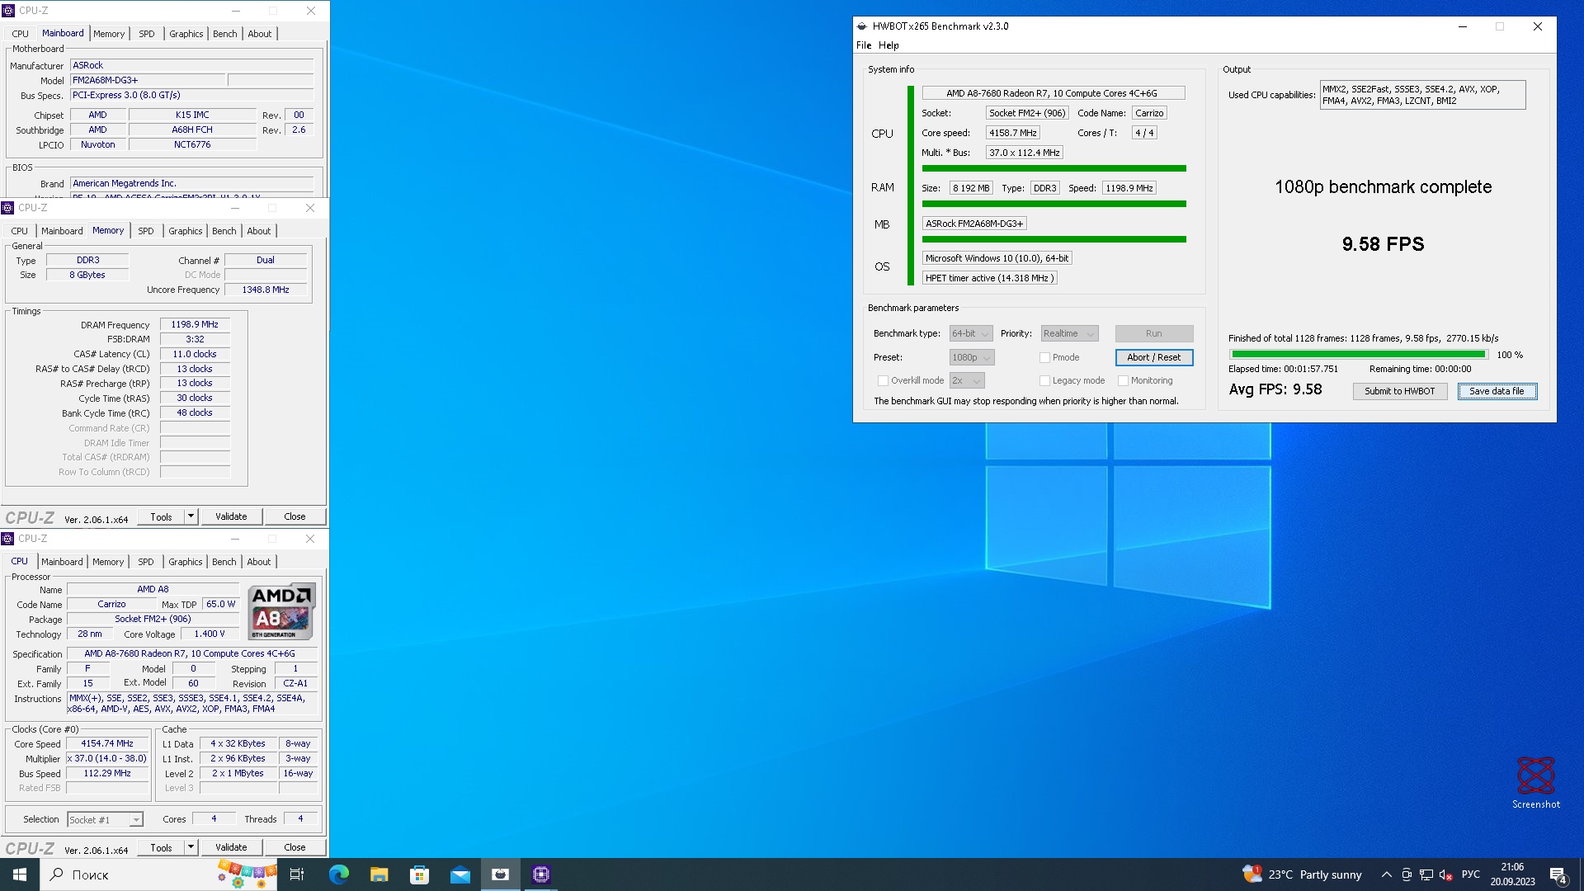Open the Socket #1 selection dropdown

click(105, 819)
